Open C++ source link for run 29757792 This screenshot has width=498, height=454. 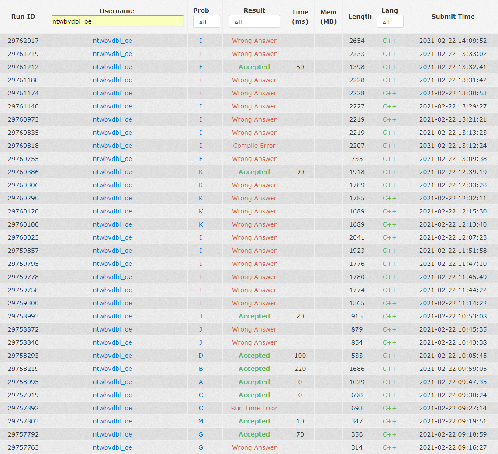coord(389,434)
